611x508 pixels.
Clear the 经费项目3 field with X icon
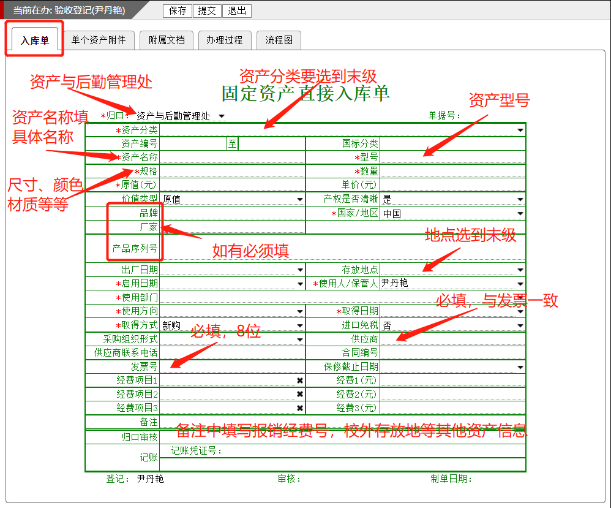point(300,408)
